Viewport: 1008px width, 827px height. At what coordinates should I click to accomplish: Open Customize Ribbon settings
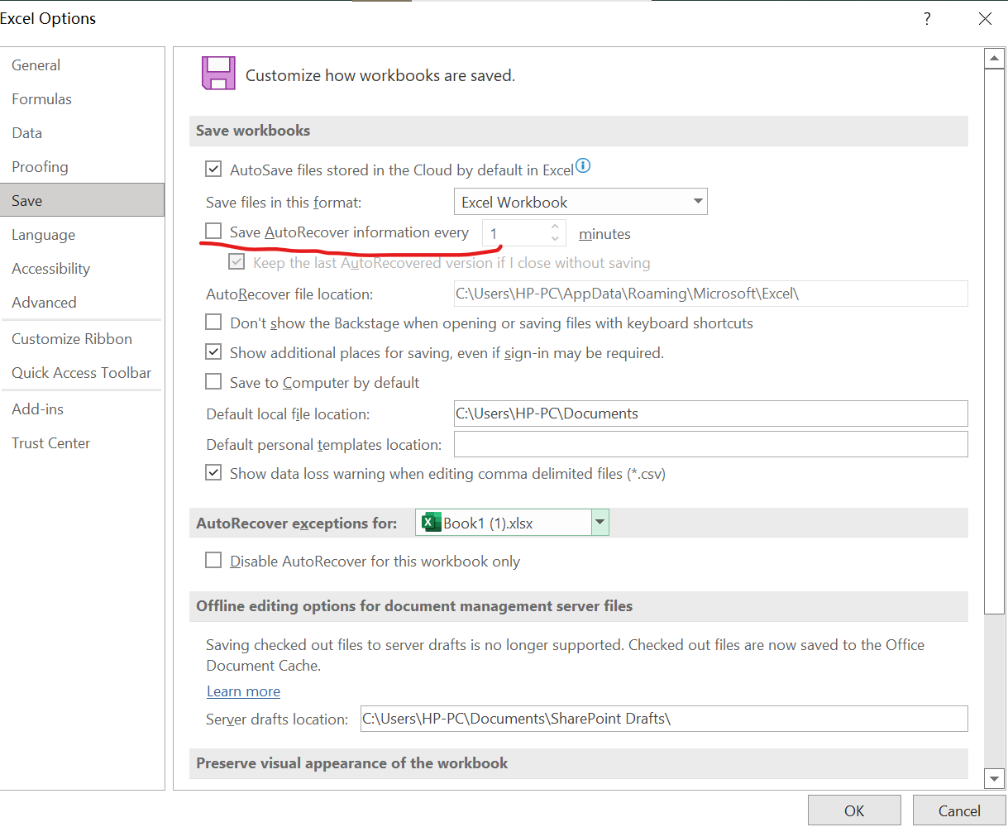(x=82, y=339)
